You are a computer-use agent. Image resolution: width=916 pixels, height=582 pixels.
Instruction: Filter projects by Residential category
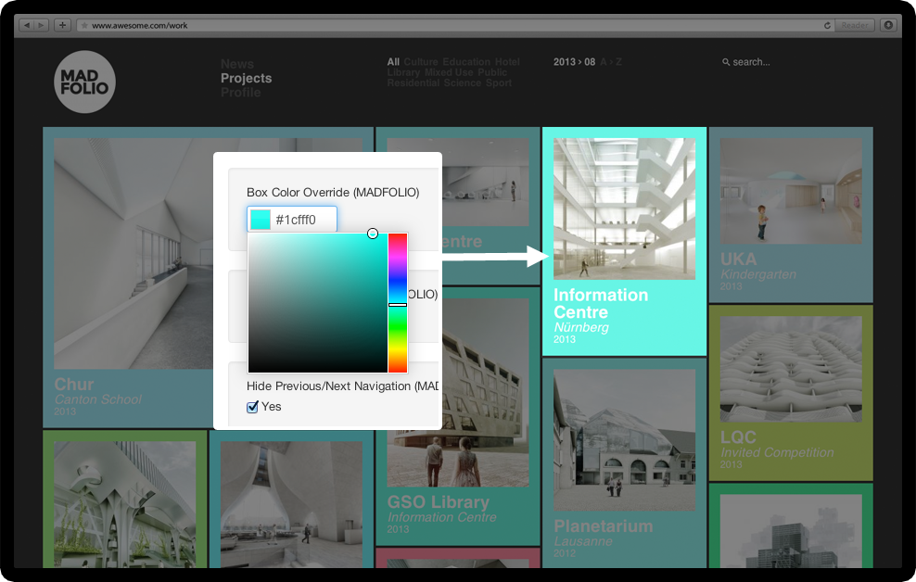point(413,83)
